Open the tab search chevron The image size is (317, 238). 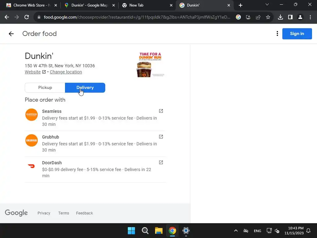[x=267, y=4]
